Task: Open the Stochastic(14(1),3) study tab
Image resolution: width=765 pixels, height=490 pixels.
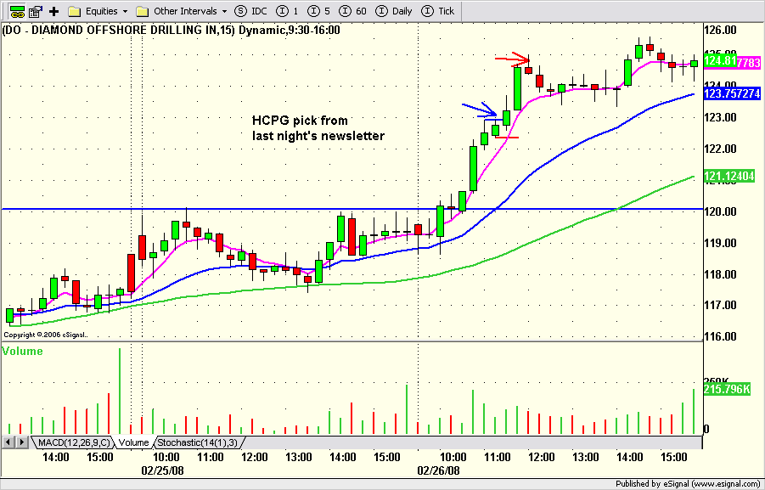Action: (x=198, y=442)
